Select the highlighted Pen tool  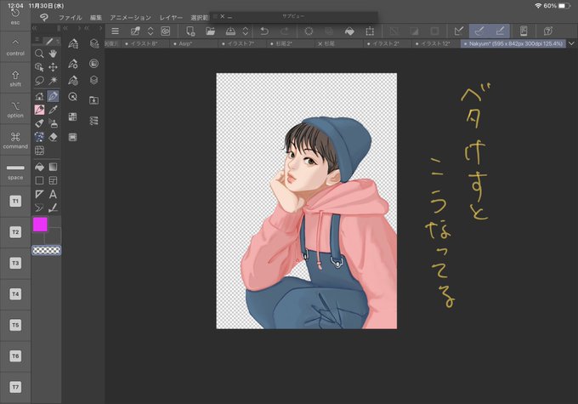(53, 96)
